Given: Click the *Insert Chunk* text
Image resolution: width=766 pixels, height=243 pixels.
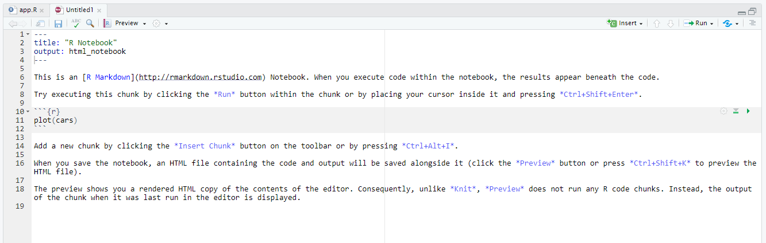Looking at the screenshot, I should (x=205, y=146).
